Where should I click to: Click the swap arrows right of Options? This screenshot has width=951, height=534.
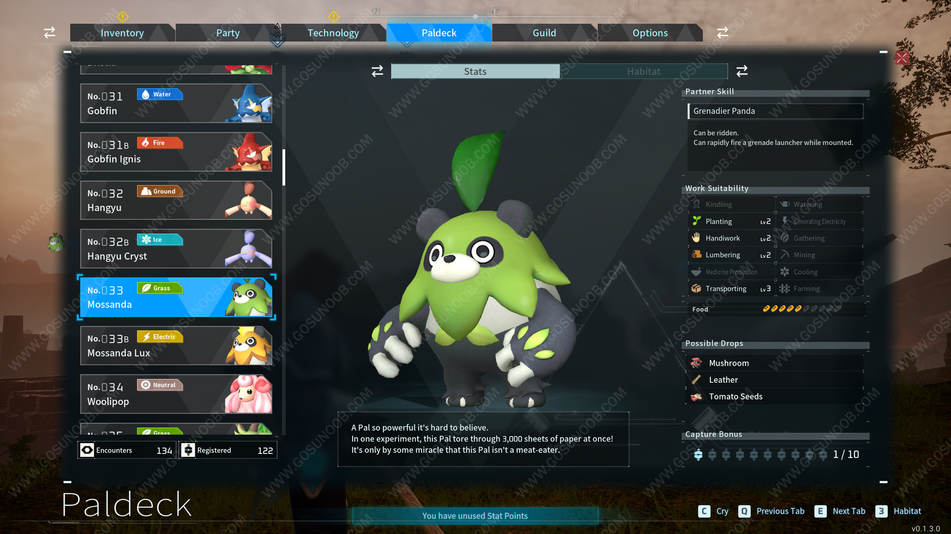point(723,33)
